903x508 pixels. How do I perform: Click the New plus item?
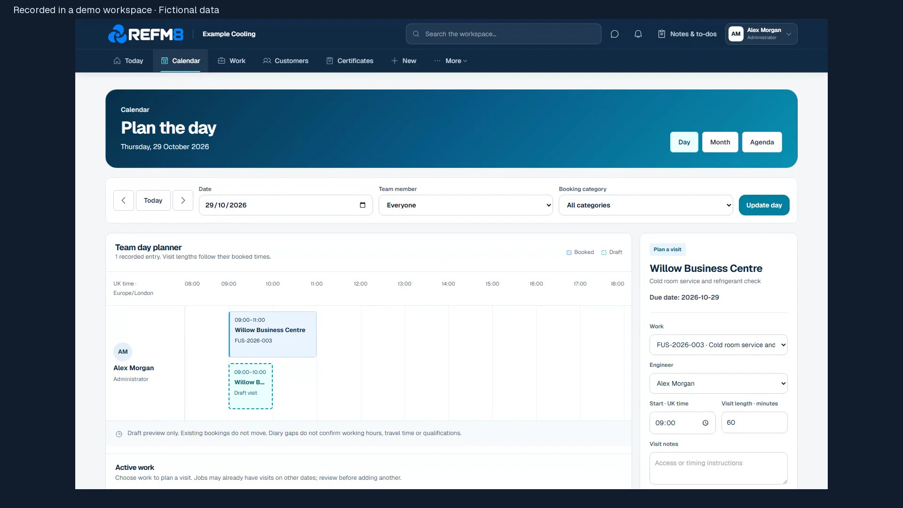[x=404, y=61]
